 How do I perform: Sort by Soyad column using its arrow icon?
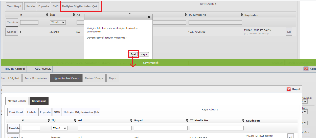[131, 120]
